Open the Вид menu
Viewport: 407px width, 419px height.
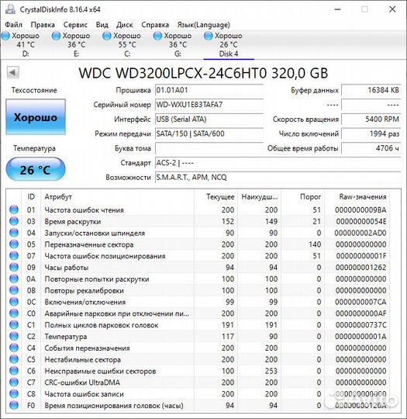pos(102,25)
